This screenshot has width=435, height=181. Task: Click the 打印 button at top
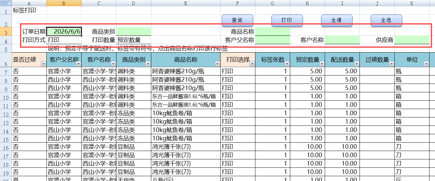tap(287, 20)
